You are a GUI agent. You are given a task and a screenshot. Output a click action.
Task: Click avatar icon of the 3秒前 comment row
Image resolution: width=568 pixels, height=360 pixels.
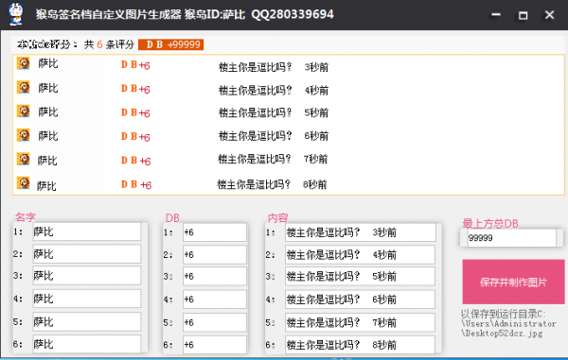point(24,63)
